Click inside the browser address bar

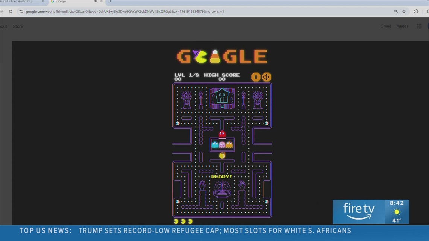coord(151,11)
